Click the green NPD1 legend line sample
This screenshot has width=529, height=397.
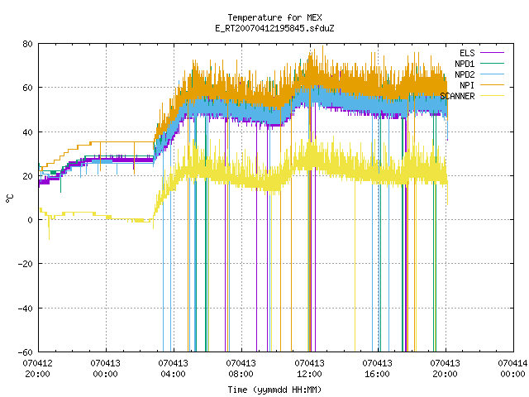(x=492, y=64)
